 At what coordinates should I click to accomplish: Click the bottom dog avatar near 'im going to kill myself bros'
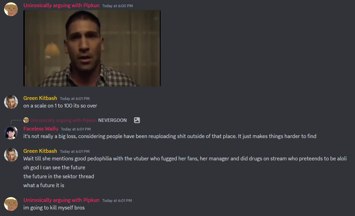coord(11,204)
